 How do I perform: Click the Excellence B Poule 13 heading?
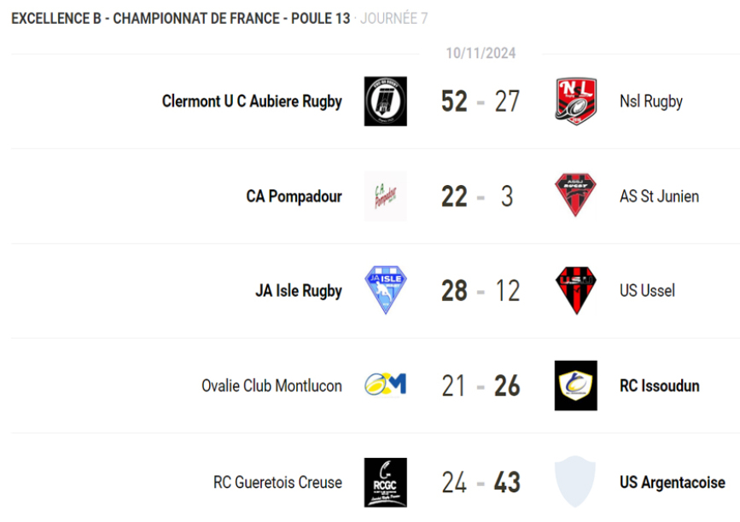[x=180, y=18]
